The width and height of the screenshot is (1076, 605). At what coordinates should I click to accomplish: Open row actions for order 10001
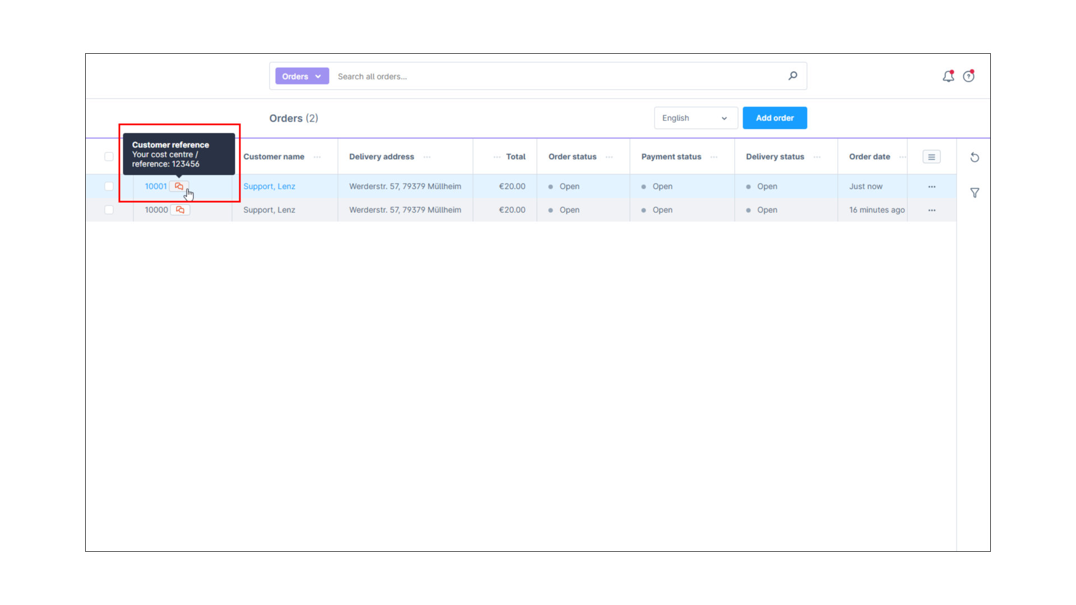click(x=931, y=187)
